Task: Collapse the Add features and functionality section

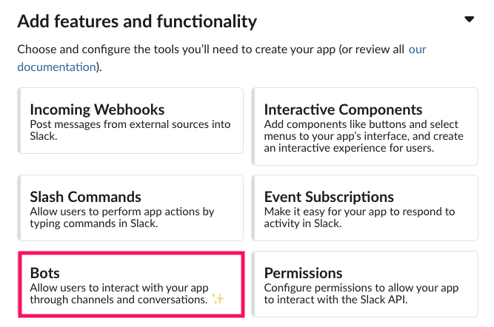Action: coord(469,19)
